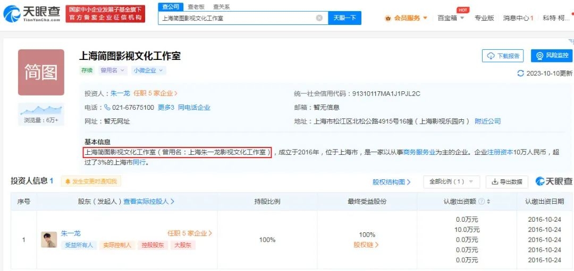Switch to the 查老板 tab
The height and width of the screenshot is (271, 574).
tap(196, 6)
